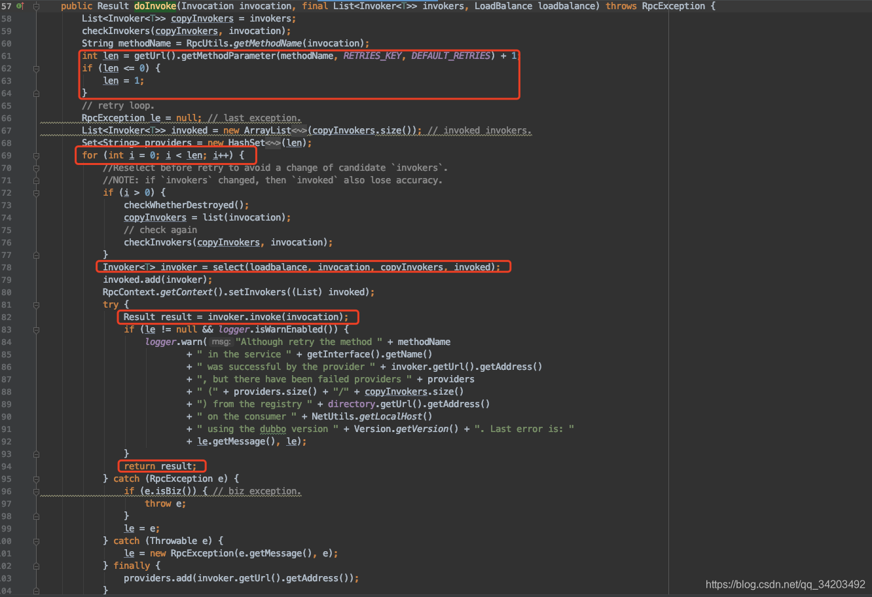The image size is (872, 597).
Task: Collapse the for-loop fold marker on line 69
Action: (x=35, y=155)
